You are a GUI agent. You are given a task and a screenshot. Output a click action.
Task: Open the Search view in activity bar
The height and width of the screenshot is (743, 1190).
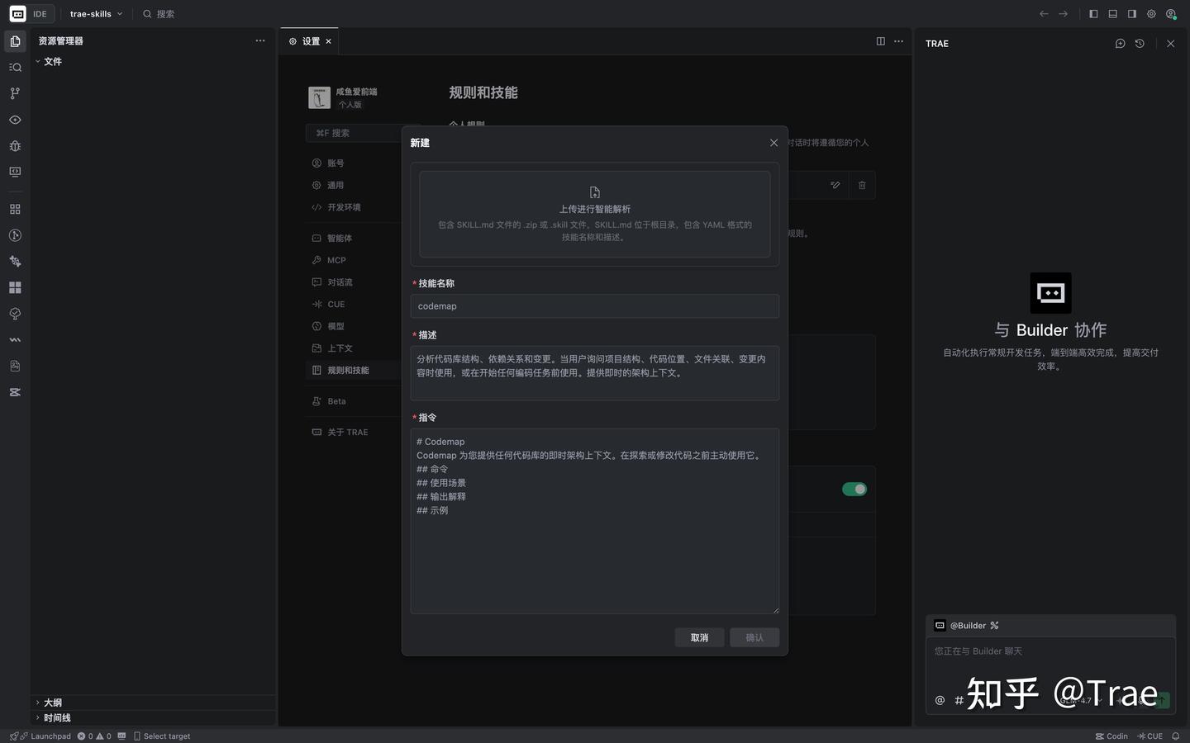tap(15, 68)
